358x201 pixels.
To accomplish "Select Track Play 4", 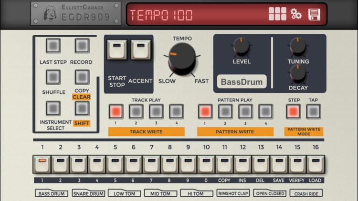I will pos(177,111).
